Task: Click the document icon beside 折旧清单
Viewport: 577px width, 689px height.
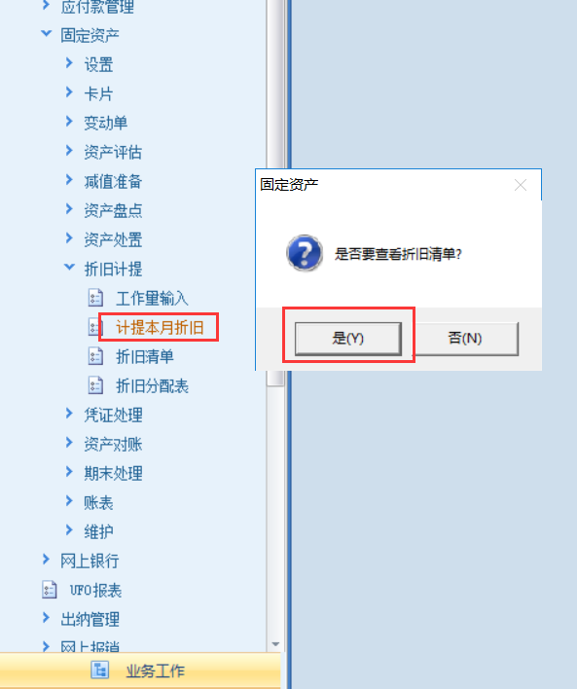Action: (x=95, y=356)
